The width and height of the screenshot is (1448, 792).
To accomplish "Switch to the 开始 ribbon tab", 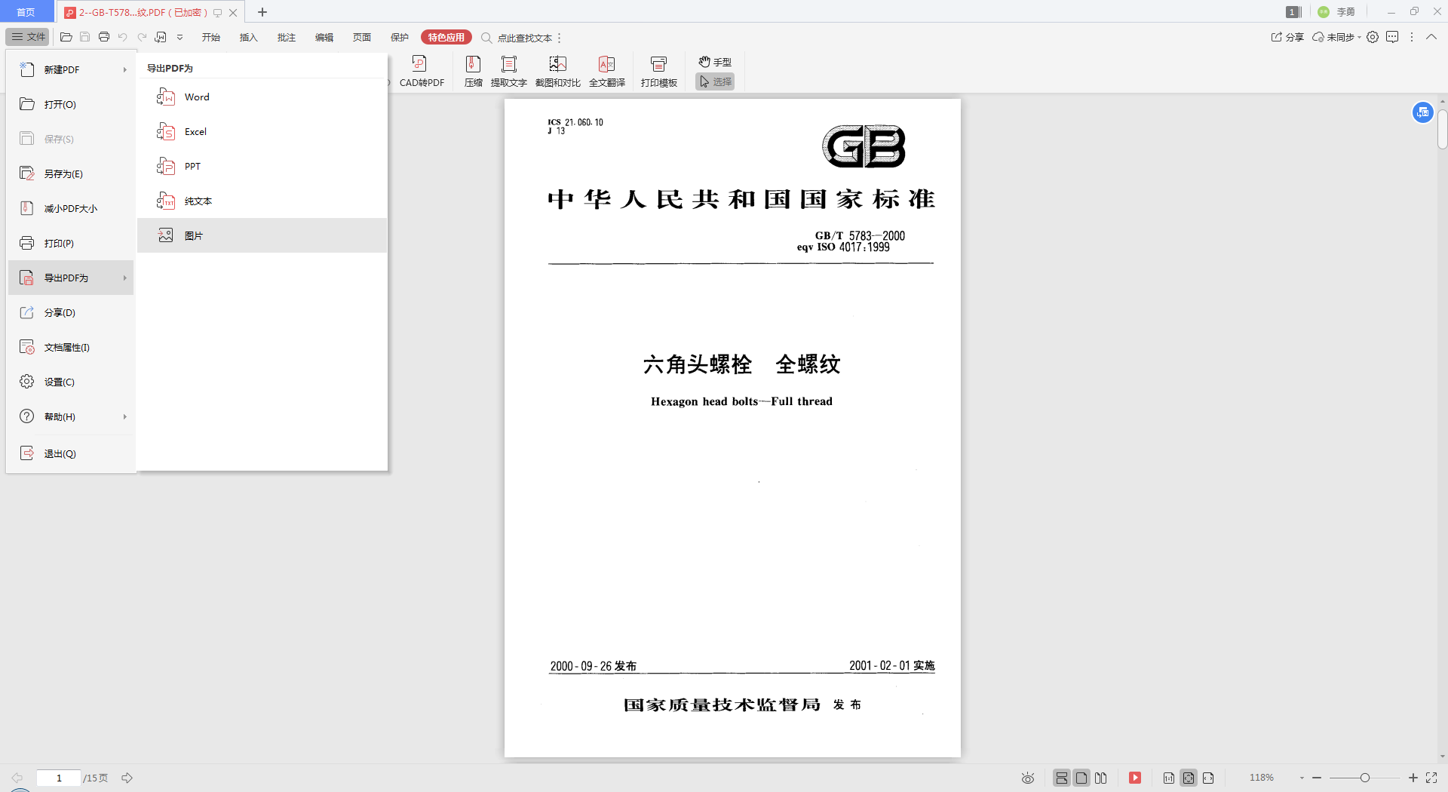I will pos(211,37).
